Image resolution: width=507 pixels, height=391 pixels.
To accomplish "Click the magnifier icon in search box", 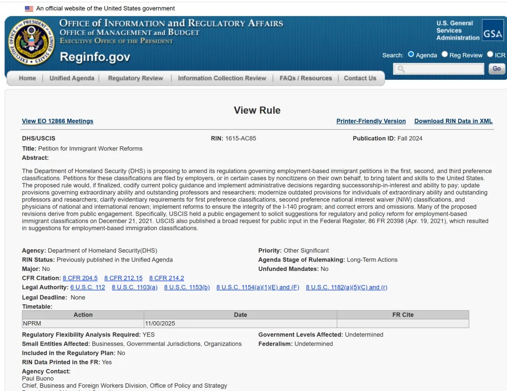I will point(400,69).
